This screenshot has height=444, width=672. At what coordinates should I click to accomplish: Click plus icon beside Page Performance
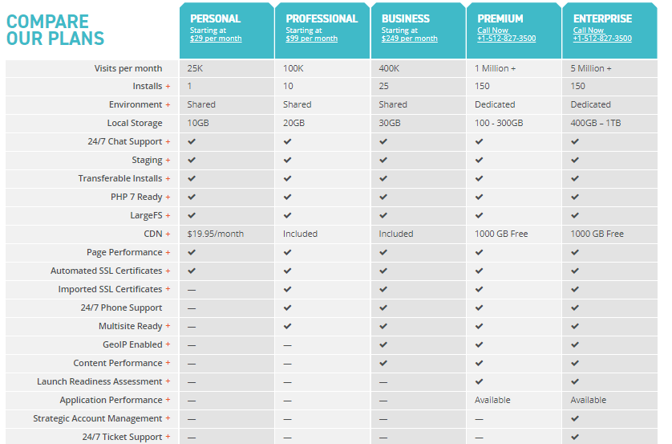(168, 253)
